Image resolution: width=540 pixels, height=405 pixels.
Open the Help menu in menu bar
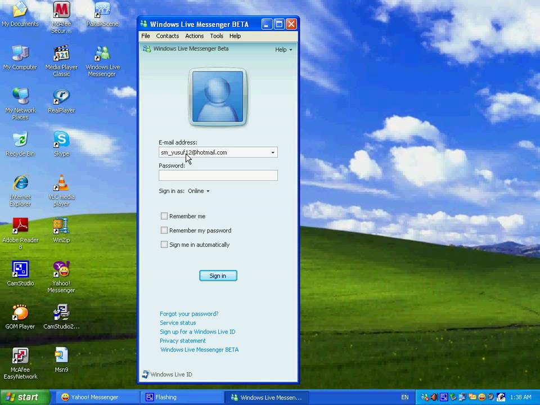point(235,36)
